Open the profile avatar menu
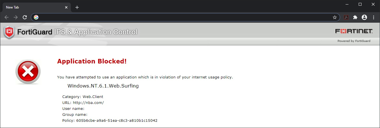 364,17
